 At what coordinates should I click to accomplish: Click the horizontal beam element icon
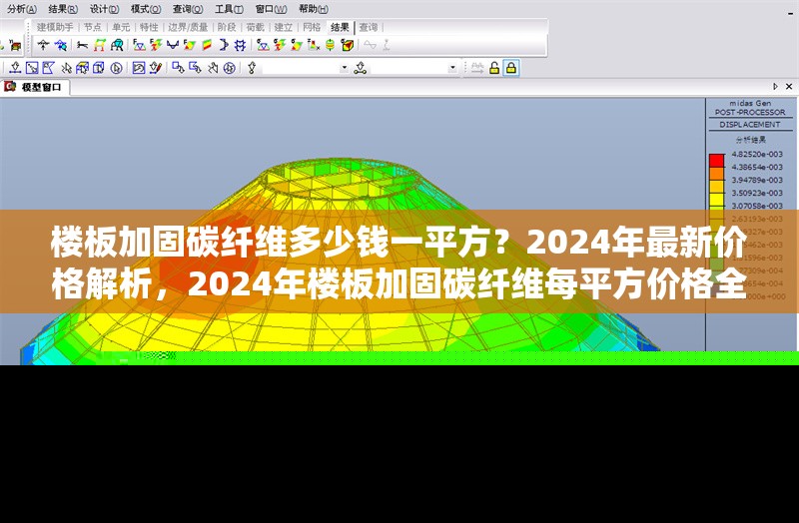82,45
